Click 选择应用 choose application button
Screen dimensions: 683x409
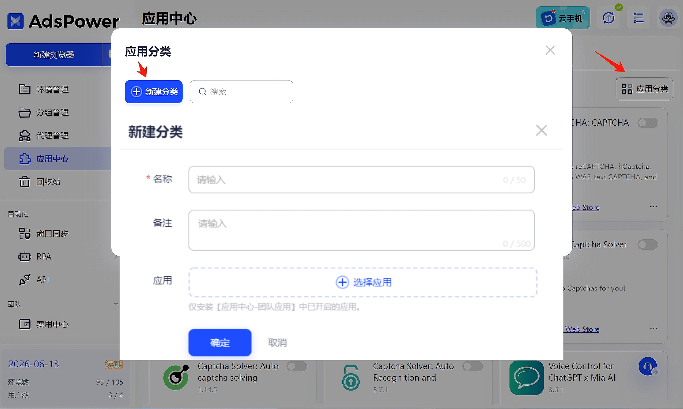click(363, 282)
